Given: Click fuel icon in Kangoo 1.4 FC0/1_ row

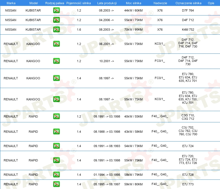Looking at the screenshot, I should click(56, 78).
